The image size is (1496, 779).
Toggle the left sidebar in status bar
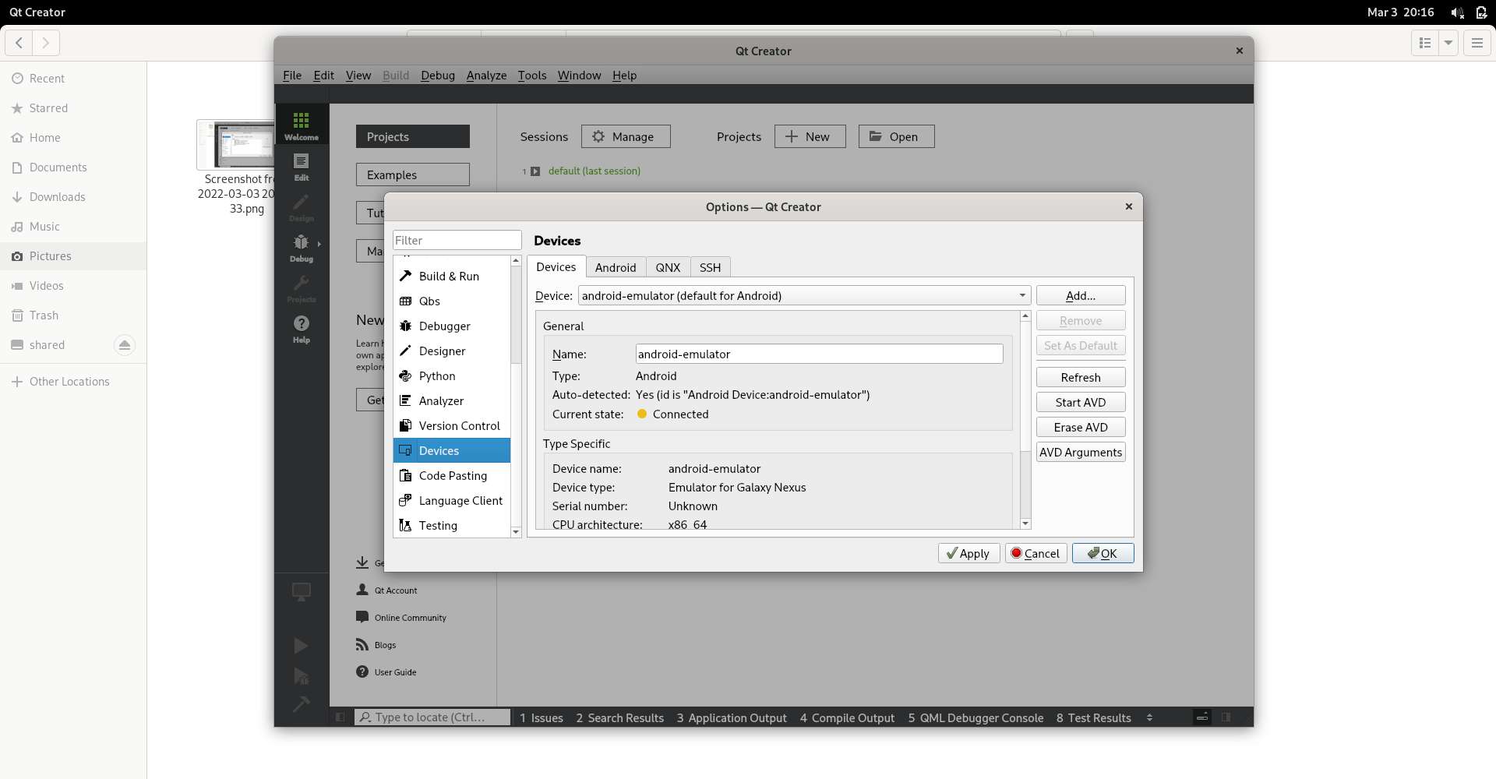coord(340,717)
